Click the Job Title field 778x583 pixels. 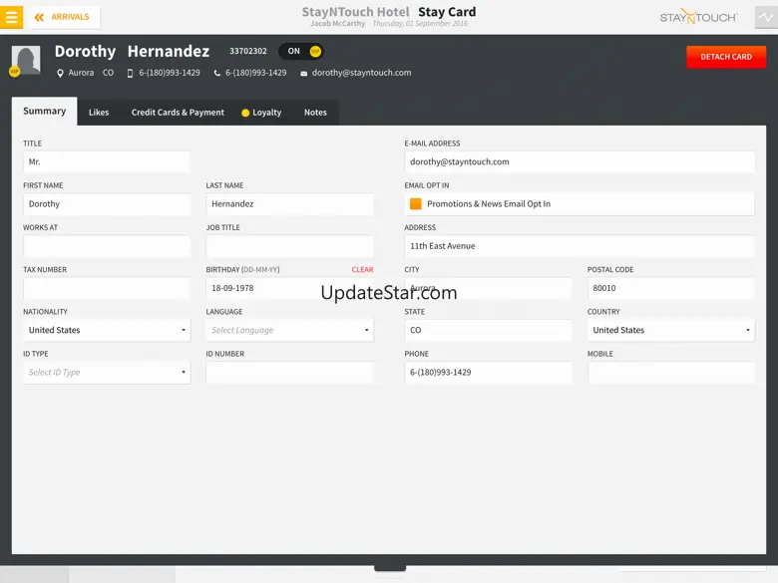coord(290,246)
